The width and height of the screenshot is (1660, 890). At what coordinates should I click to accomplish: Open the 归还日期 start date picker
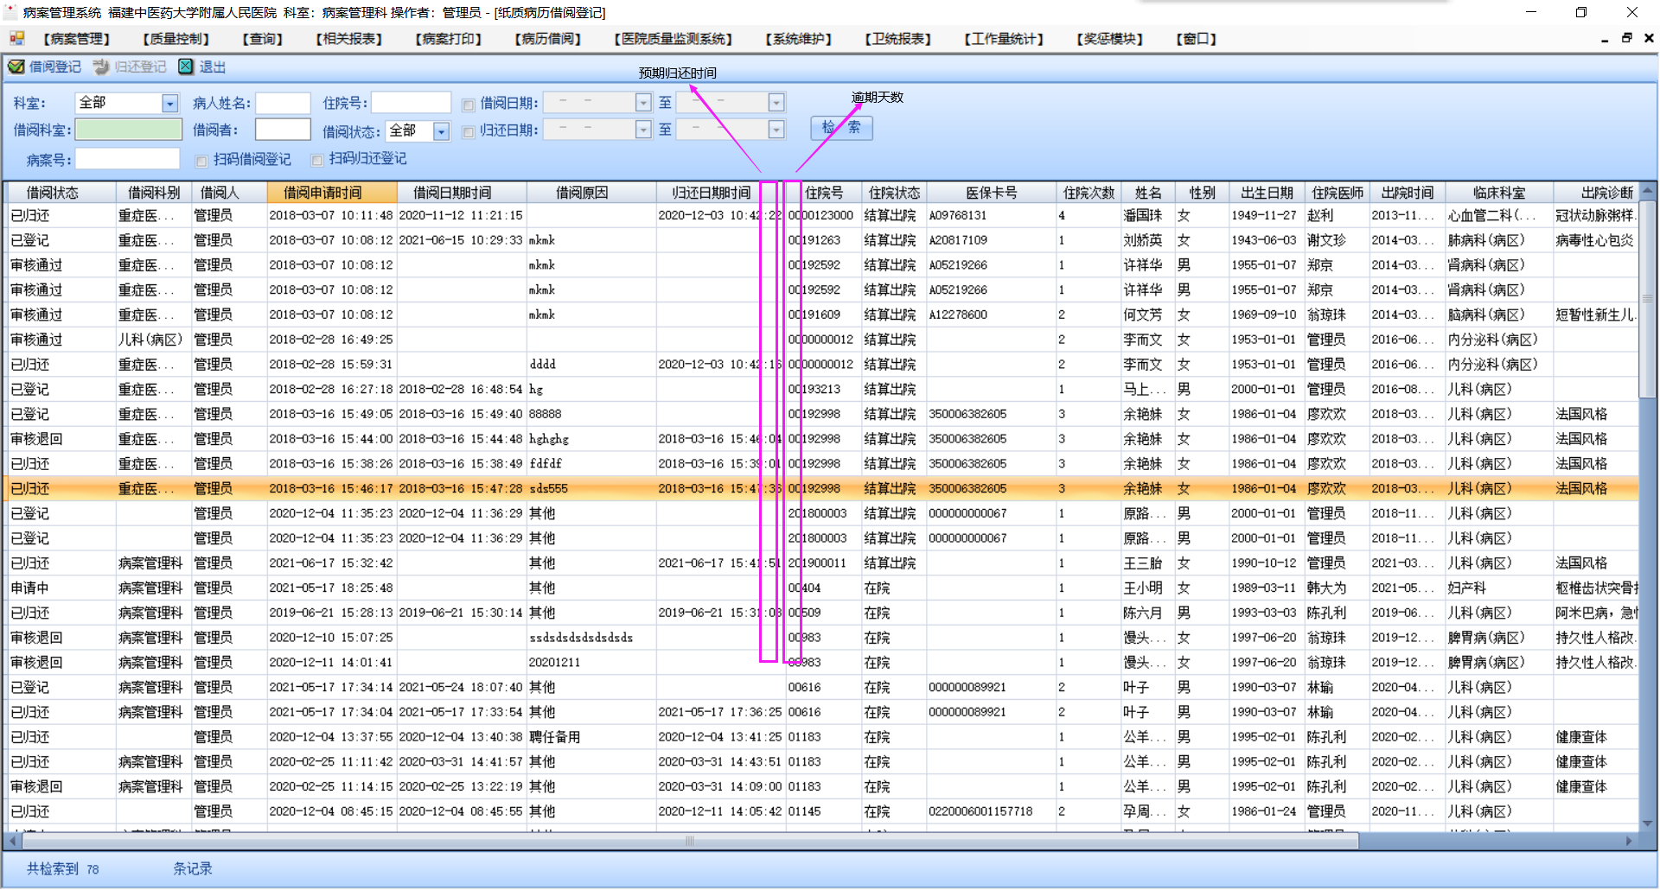(643, 130)
